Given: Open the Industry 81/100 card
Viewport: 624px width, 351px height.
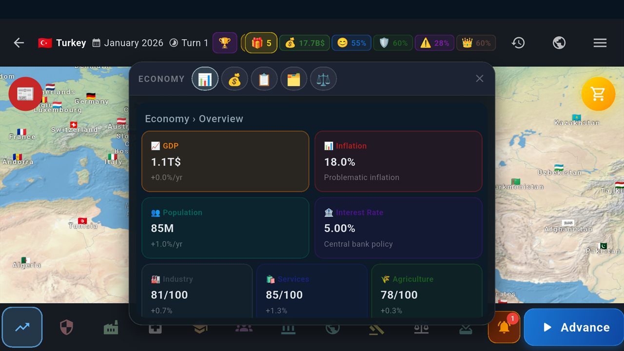Looking at the screenshot, I should 197,292.
